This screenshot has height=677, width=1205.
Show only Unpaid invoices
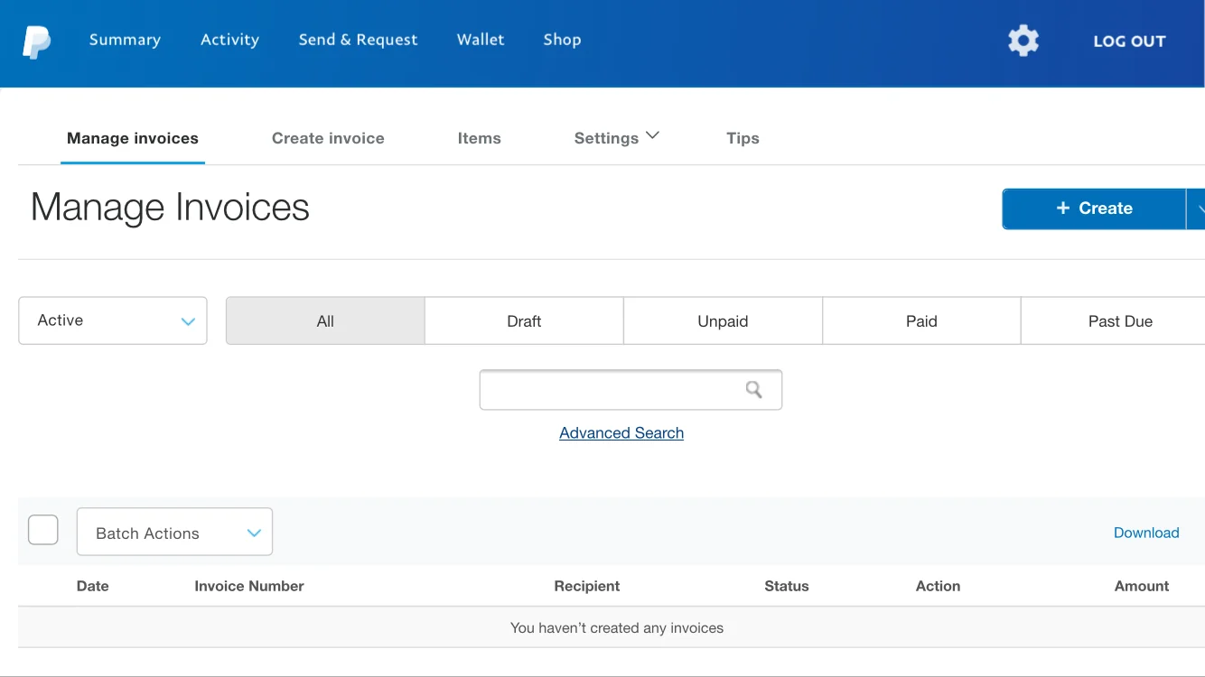coord(723,321)
